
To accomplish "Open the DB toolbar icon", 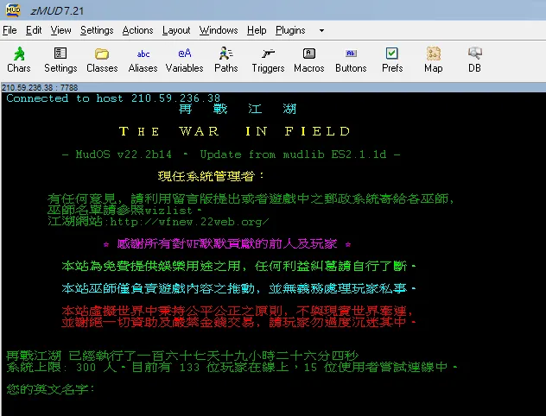I will point(474,60).
